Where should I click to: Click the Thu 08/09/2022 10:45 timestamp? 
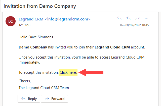point(134,25)
